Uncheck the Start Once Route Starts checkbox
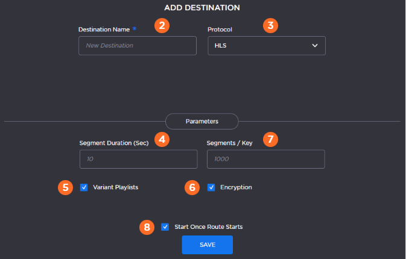 165,227
